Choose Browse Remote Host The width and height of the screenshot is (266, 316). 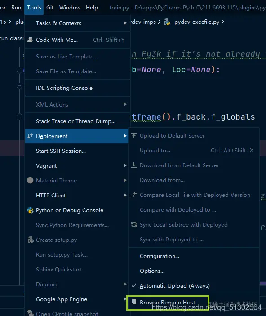(168, 303)
